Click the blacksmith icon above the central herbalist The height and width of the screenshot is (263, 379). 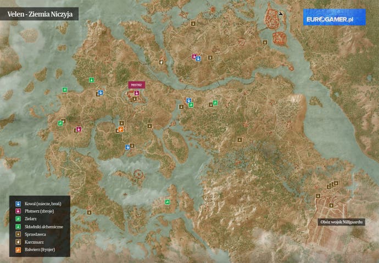coord(189,100)
